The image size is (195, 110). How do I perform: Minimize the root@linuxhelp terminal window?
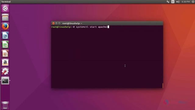pyautogui.click(x=56, y=23)
